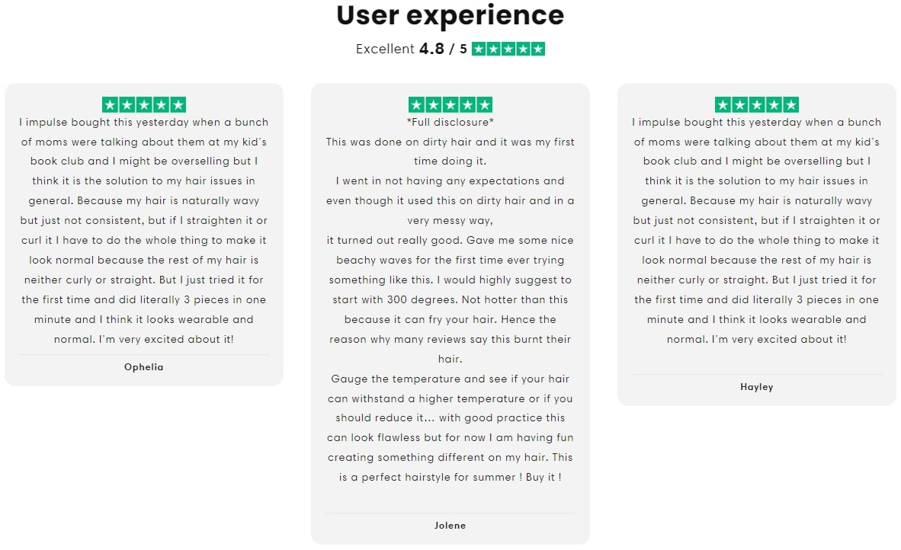This screenshot has width=901, height=550.
Task: Click the star rating above Jolene's review
Action: 450,104
